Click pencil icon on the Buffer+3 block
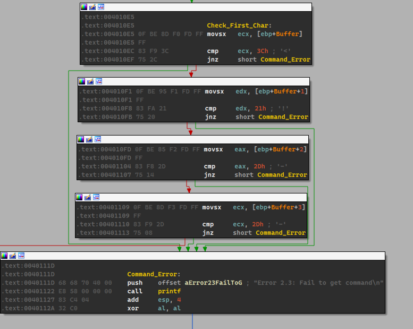Viewport: 413px width, 329px height. coord(88,197)
